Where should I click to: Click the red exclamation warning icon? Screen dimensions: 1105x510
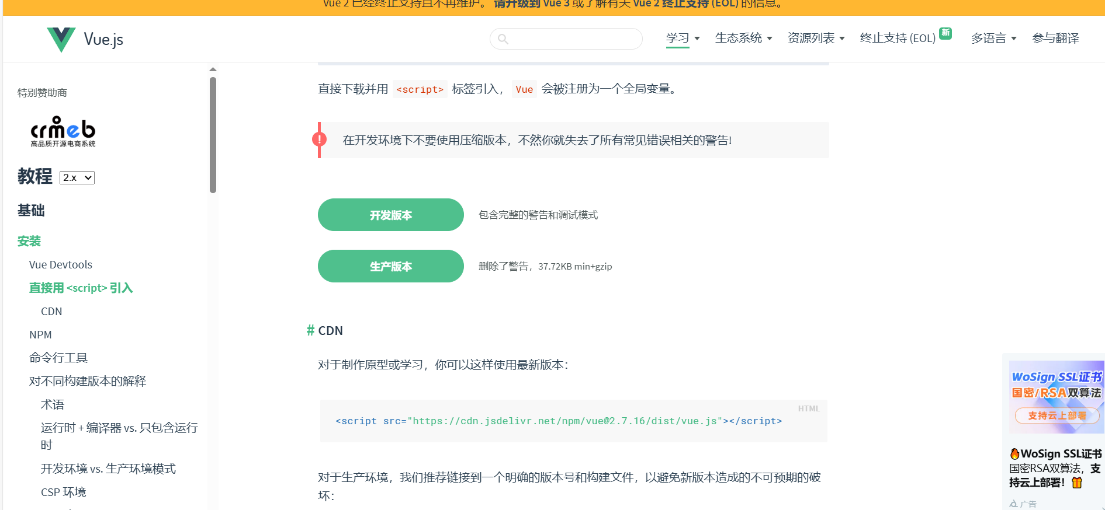319,139
